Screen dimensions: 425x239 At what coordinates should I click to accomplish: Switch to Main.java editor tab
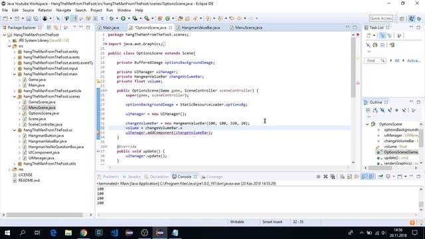[111, 28]
